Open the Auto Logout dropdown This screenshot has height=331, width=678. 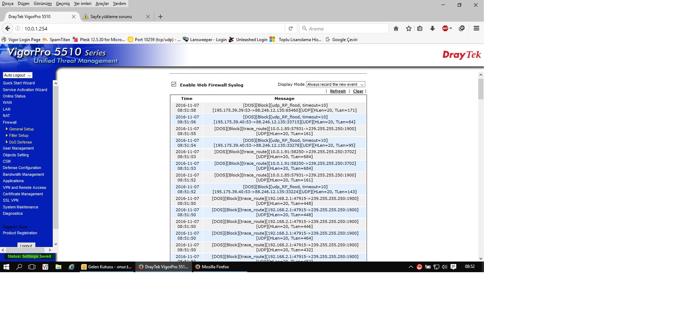(17, 75)
